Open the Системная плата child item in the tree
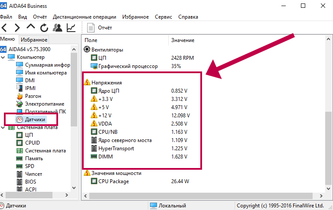The height and width of the screenshot is (210, 333). pos(41,151)
